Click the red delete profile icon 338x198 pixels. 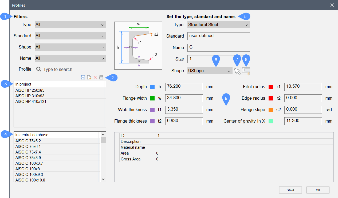click(95, 78)
